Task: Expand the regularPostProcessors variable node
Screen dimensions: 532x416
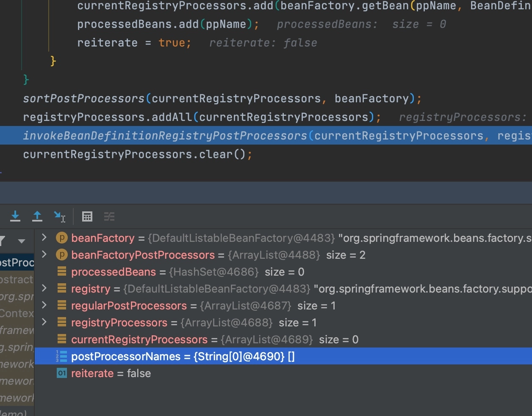Action: pos(44,305)
